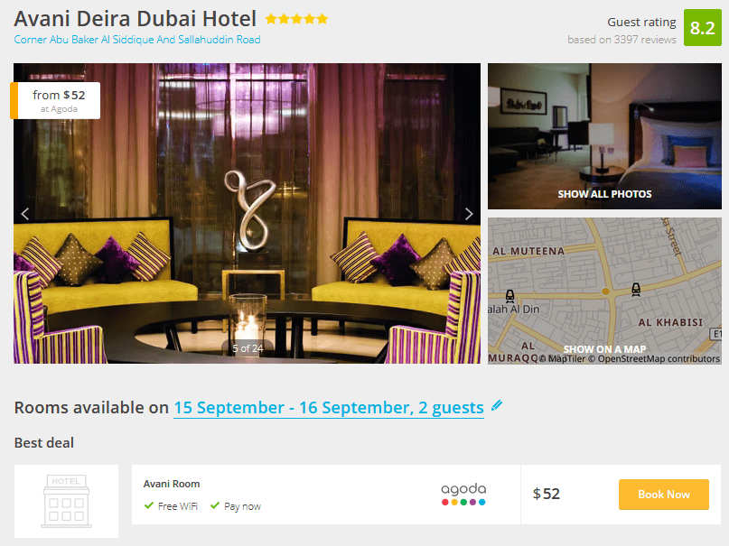
Task: Click the pencil edit icon beside dates
Action: pyautogui.click(x=497, y=405)
